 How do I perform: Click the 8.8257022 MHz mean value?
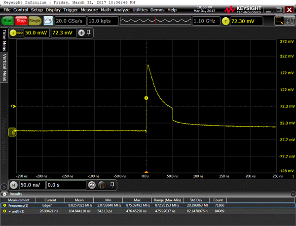point(80,205)
